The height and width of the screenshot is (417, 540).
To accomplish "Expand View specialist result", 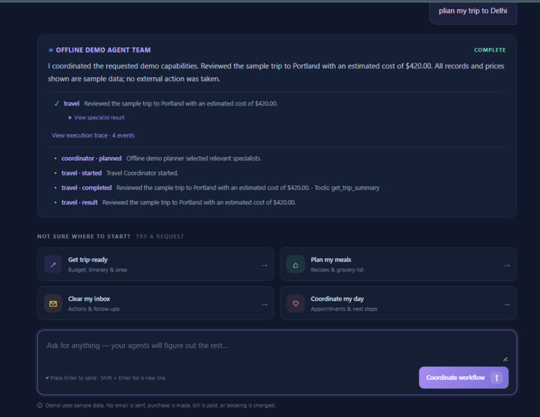I will pos(96,117).
